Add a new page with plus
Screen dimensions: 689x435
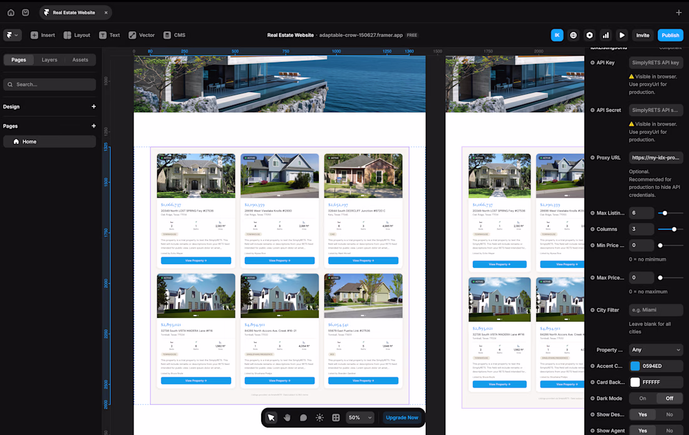(x=93, y=126)
